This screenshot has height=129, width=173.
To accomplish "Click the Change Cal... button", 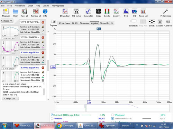I will click(10, 98).
